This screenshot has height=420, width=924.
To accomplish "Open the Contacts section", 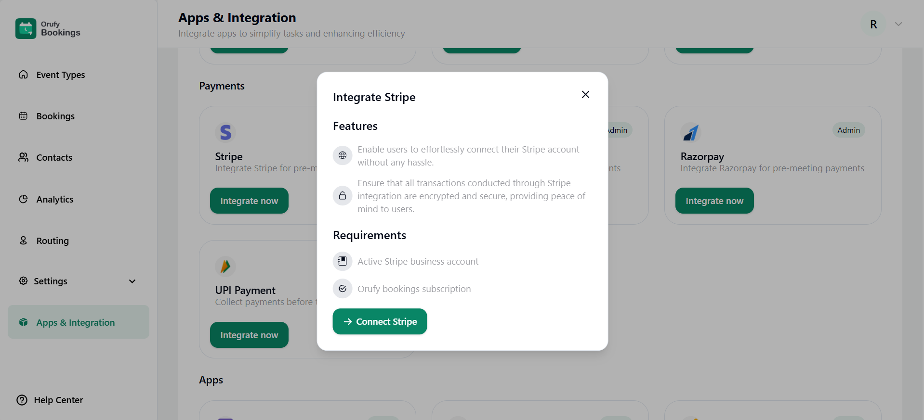I will pyautogui.click(x=54, y=158).
